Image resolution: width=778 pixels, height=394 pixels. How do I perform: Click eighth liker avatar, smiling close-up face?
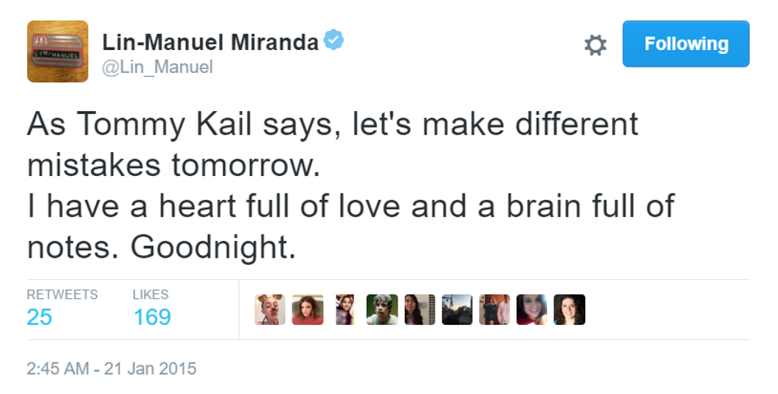531,310
